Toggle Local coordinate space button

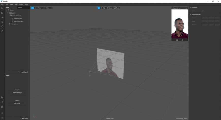coord(109,8)
